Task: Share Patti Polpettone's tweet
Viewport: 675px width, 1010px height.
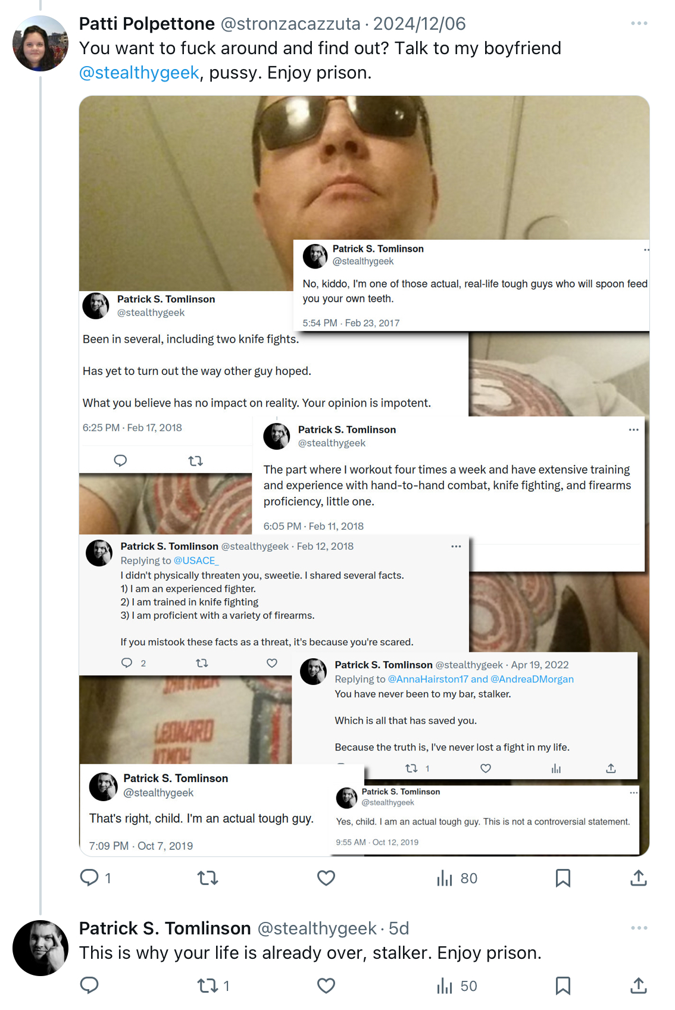Action: [x=639, y=878]
